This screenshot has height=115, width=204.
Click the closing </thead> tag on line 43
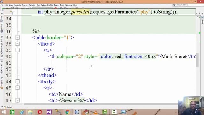[47, 75]
